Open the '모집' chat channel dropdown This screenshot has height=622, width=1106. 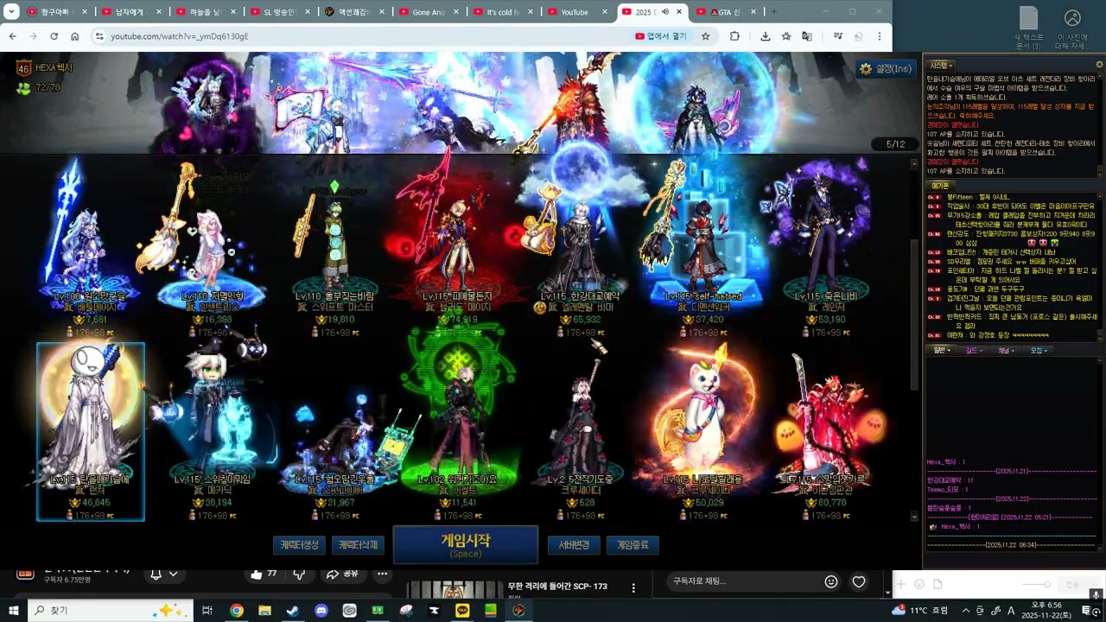coord(1039,351)
